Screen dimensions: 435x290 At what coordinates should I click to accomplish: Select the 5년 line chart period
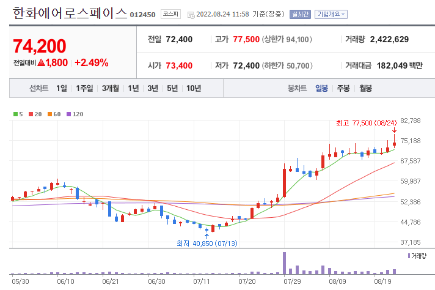(172, 88)
